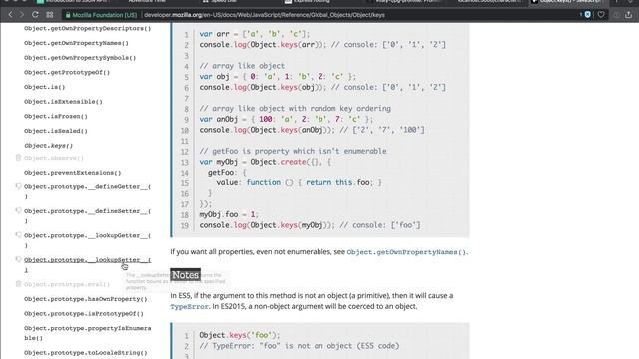Image resolution: width=639 pixels, height=359 pixels.
Task: Follow the TypeError link in Notes
Action: click(x=189, y=306)
